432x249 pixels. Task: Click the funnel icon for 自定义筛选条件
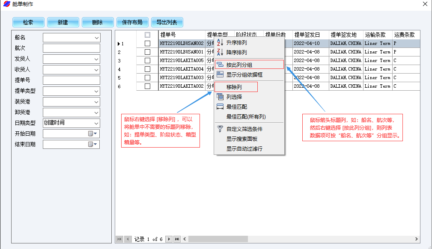point(220,129)
